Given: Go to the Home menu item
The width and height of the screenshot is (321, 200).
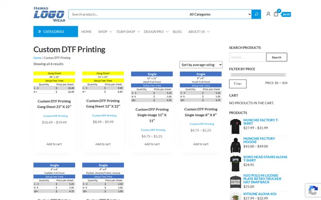Looking at the screenshot, I should click(86, 32).
